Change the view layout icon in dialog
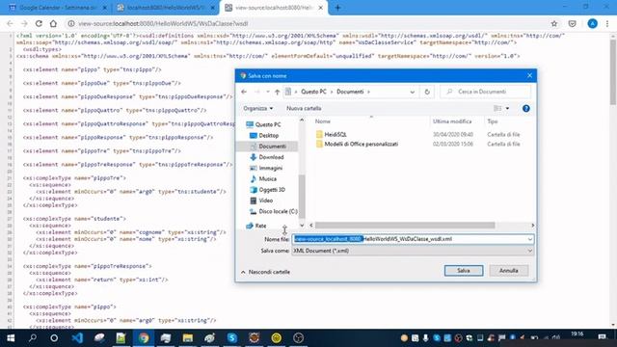617x347 pixels. 497,108
